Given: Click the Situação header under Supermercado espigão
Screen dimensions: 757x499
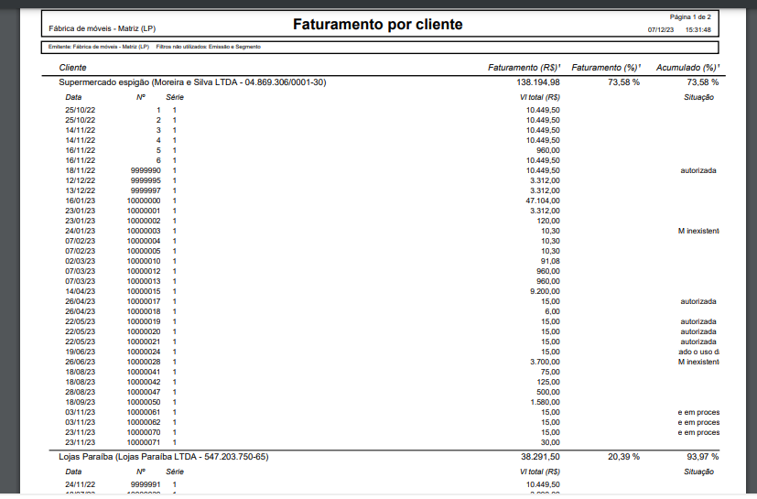Looking at the screenshot, I should point(698,98).
